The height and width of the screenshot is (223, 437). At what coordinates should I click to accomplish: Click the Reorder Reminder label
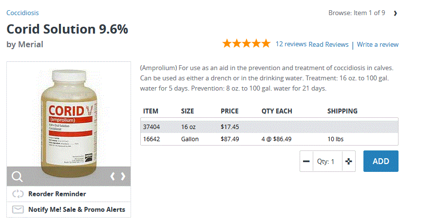click(x=57, y=194)
